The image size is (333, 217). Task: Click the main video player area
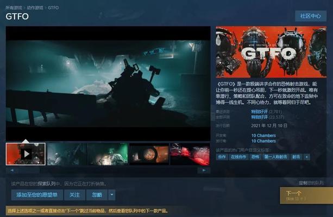[108, 84]
